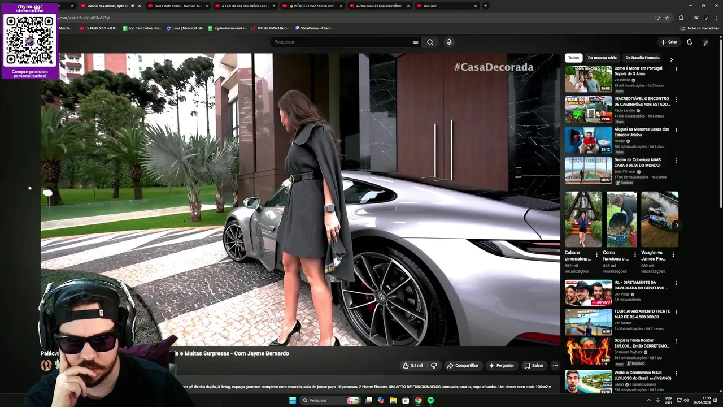
Task: Open StereOnline - Chat bookmark
Action: (x=313, y=28)
